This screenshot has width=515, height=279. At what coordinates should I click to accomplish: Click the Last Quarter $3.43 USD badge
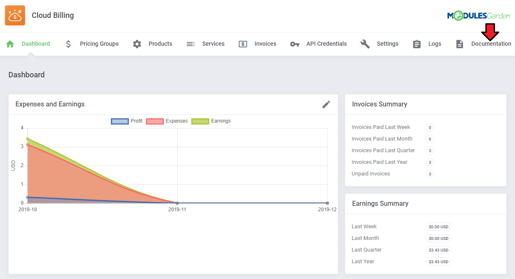tap(439, 250)
